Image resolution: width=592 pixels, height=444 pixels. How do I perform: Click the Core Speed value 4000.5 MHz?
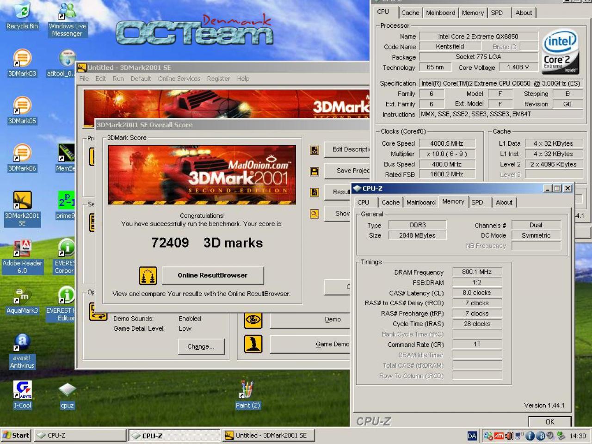[446, 143]
